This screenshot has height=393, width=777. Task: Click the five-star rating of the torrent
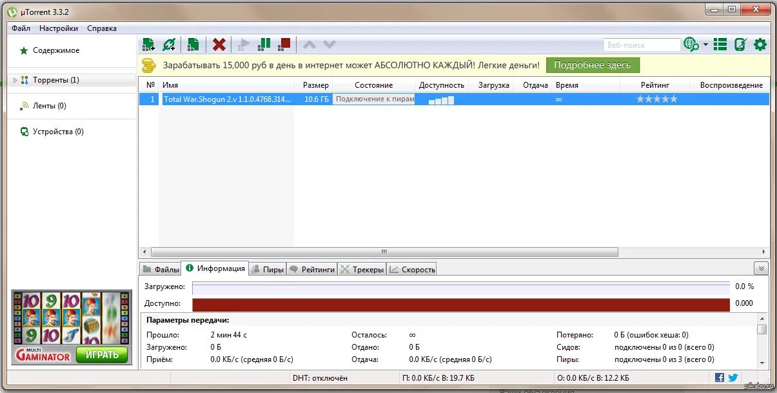657,99
